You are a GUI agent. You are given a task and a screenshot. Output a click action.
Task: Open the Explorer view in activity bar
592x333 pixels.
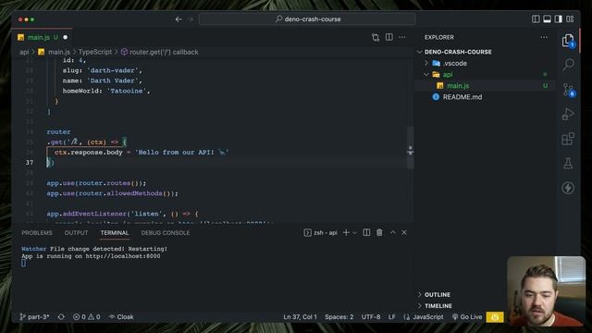pyautogui.click(x=568, y=41)
